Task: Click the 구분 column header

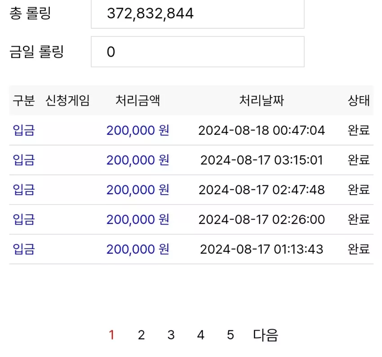Action: point(24,100)
